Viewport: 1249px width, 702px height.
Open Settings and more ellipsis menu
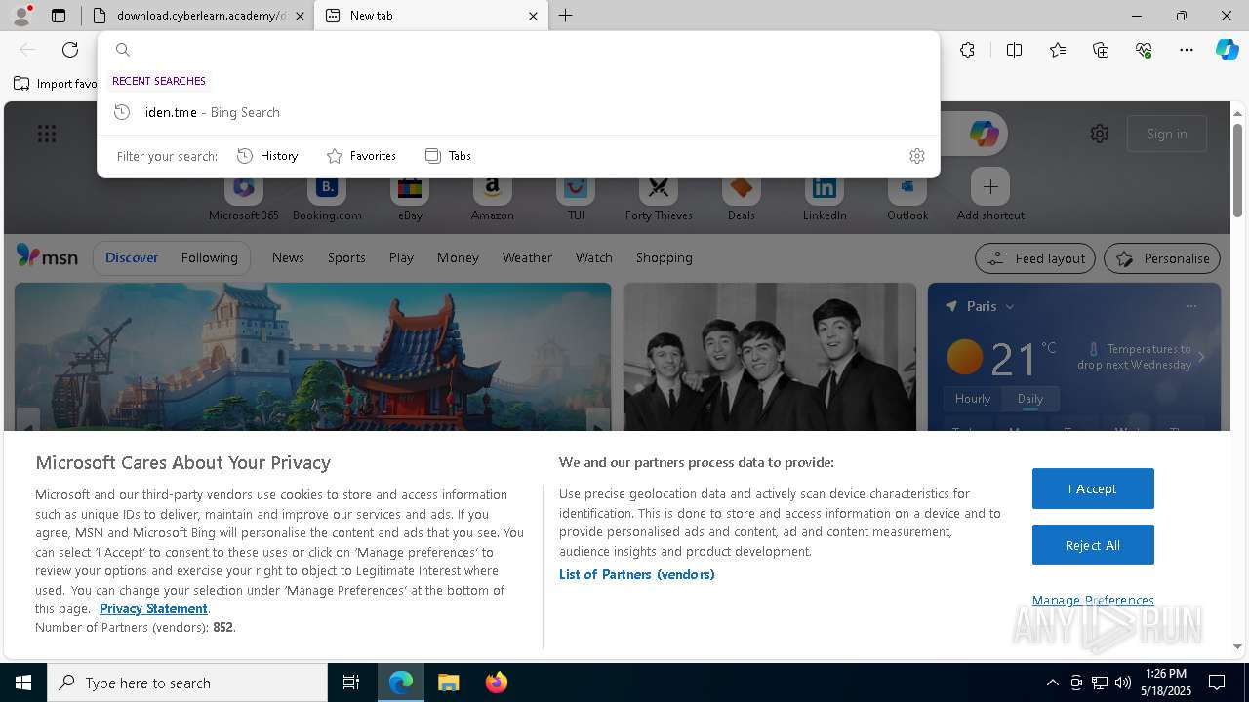pyautogui.click(x=1187, y=50)
